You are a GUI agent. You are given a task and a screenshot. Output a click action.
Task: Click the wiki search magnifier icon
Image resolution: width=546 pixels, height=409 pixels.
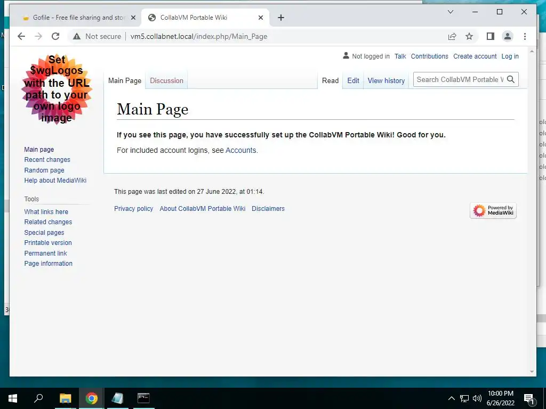[511, 80]
